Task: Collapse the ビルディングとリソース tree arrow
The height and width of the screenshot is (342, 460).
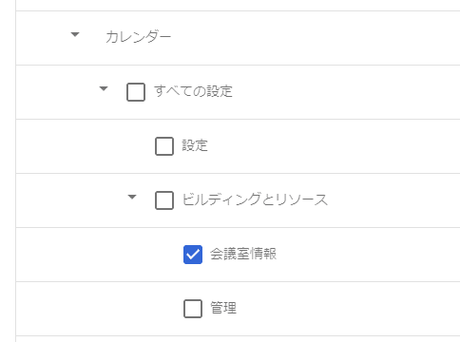Action: coord(132,197)
